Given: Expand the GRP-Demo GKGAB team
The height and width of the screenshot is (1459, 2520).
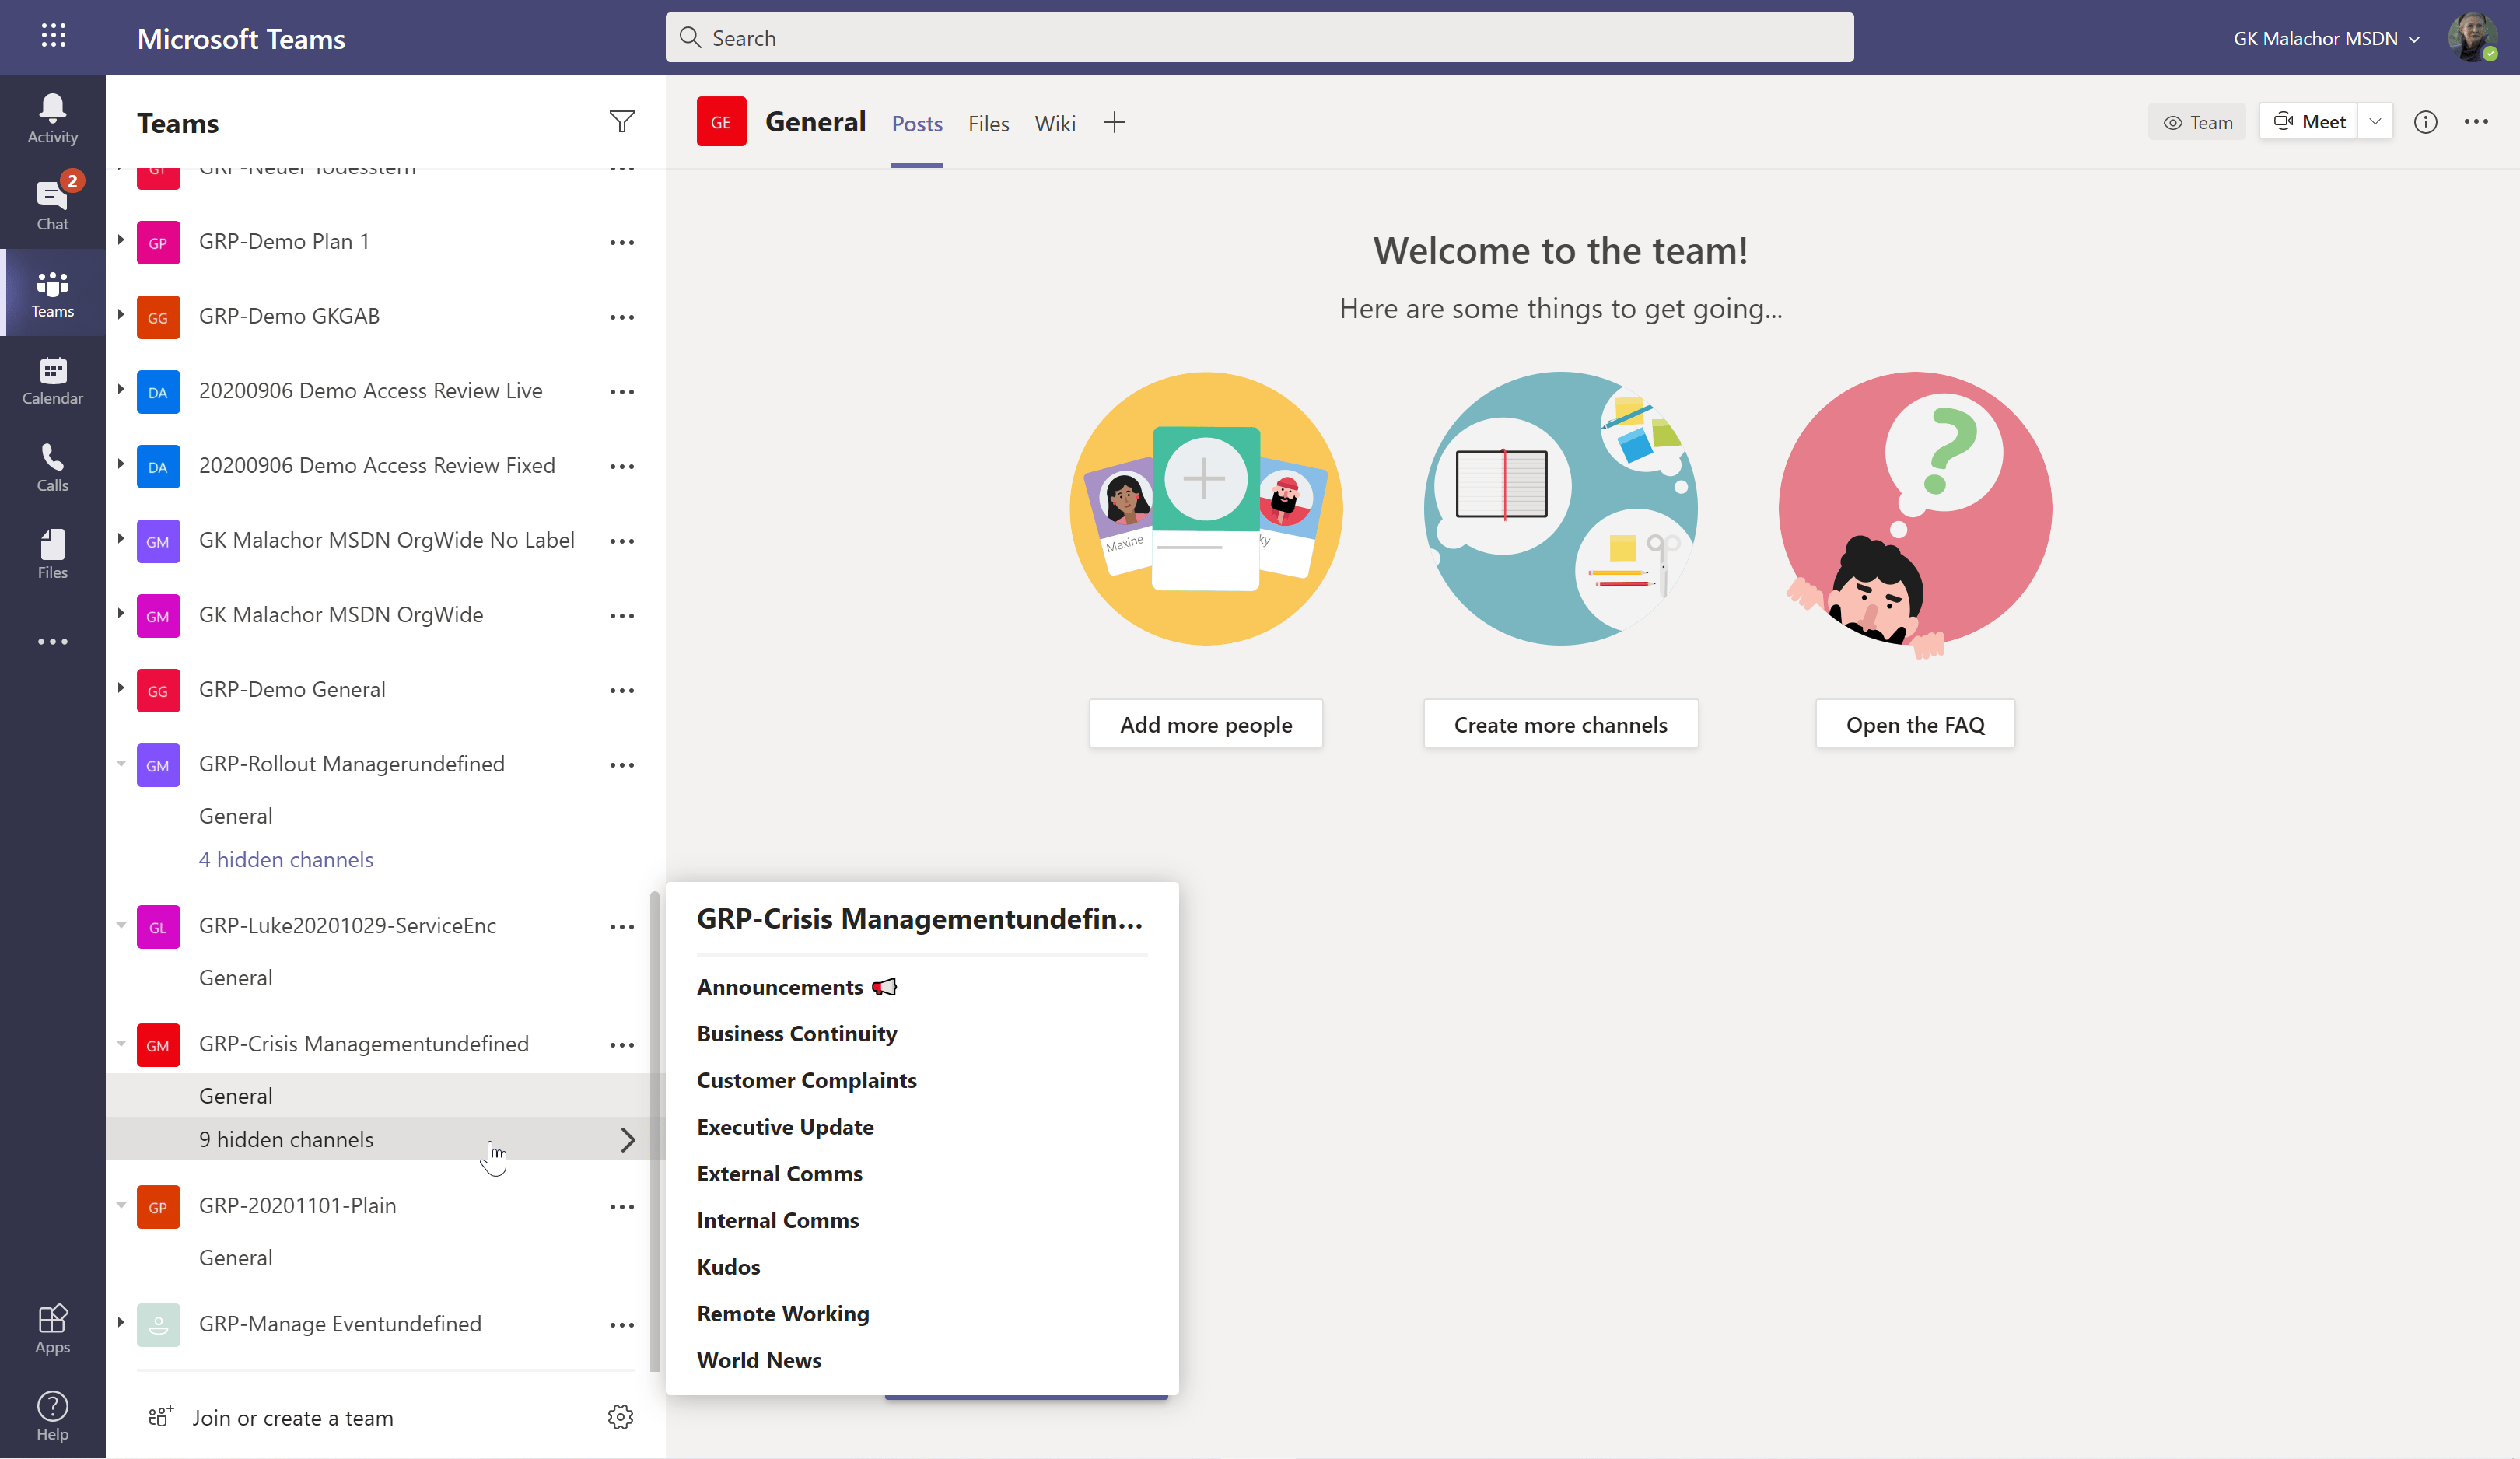Looking at the screenshot, I should [120, 315].
